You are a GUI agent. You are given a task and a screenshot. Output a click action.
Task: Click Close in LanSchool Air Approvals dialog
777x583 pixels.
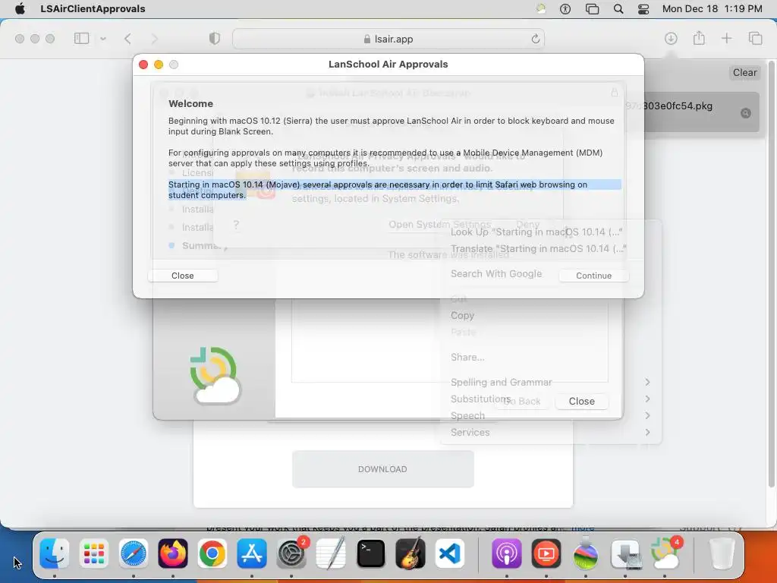coord(182,276)
